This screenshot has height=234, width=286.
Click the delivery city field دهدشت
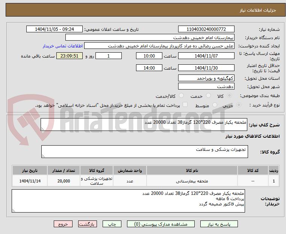(x=206, y=86)
